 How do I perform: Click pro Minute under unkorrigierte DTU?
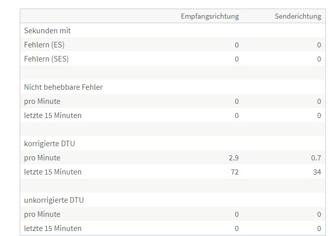[x=42, y=214]
